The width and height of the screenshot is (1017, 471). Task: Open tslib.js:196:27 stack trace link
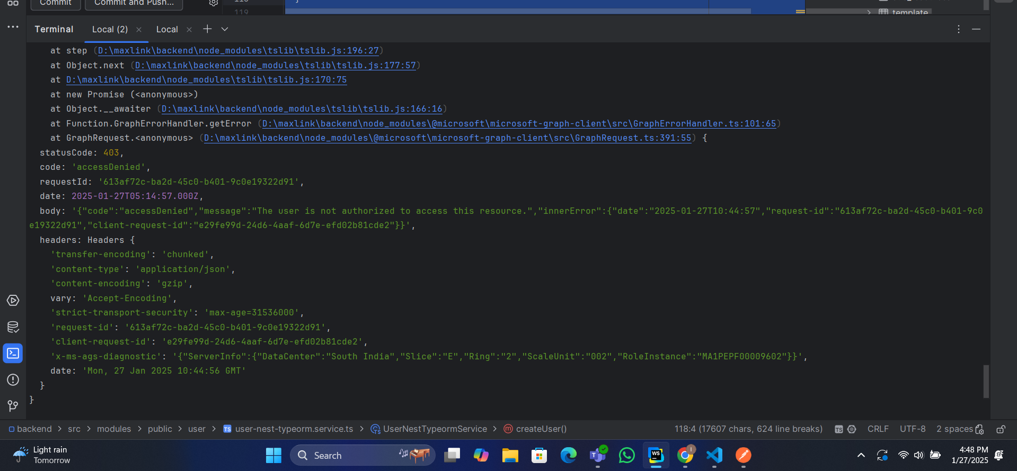tap(238, 51)
